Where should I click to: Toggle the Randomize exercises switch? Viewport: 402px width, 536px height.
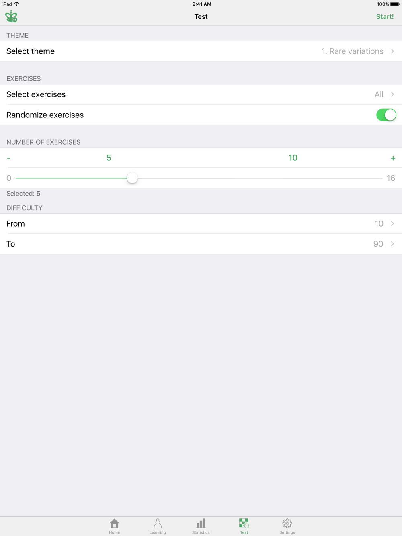coord(386,115)
